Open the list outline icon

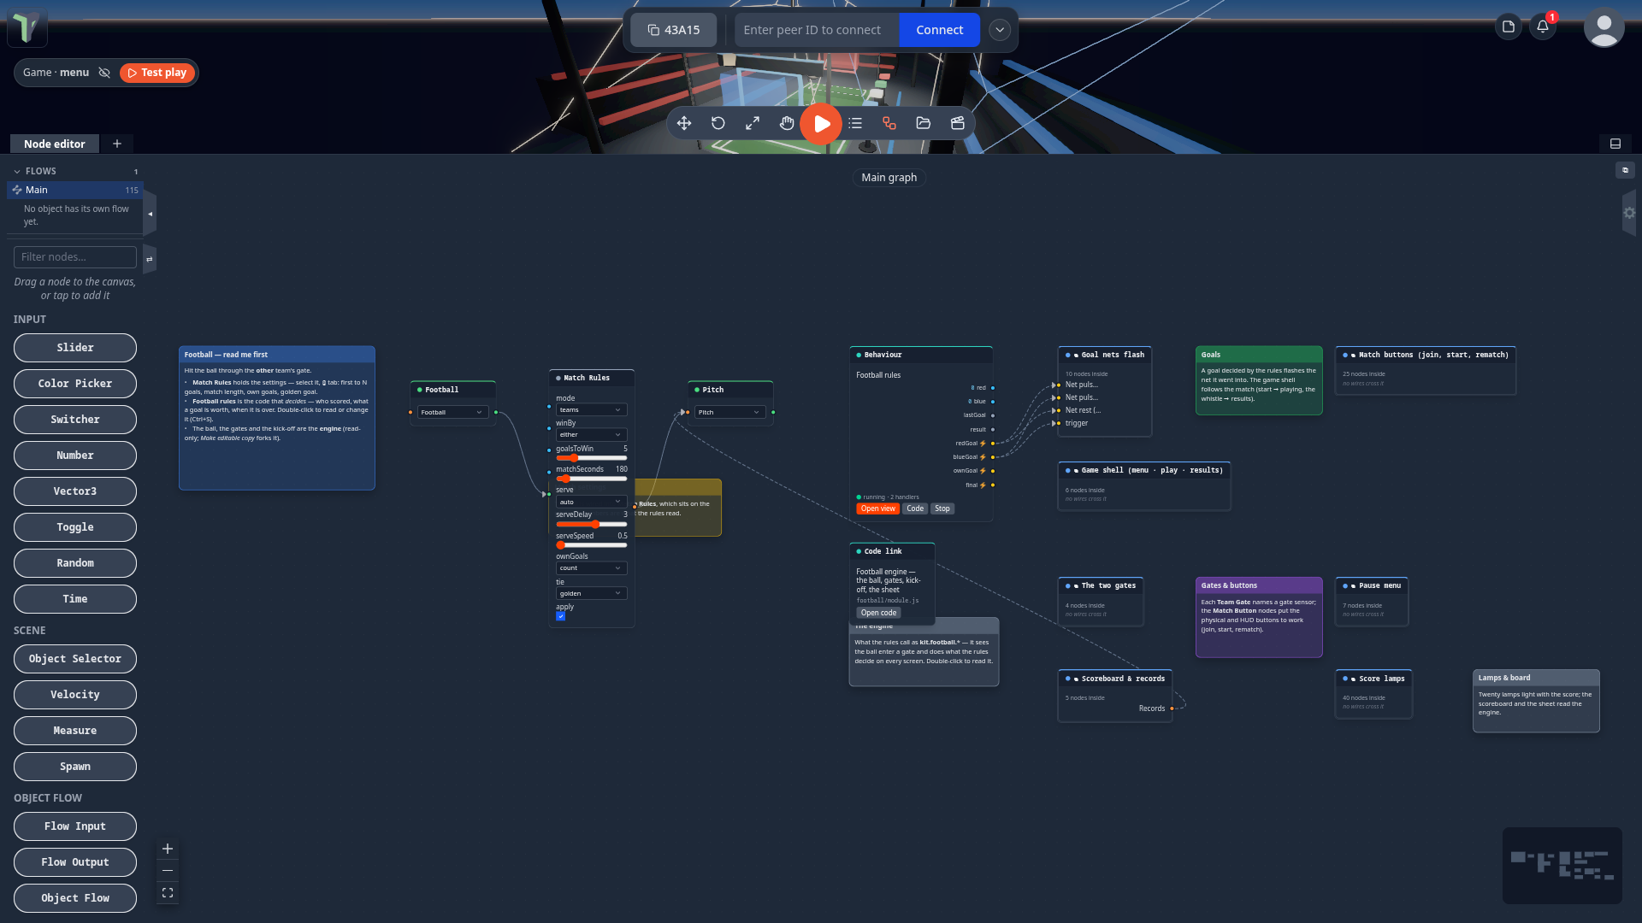pyautogui.click(x=855, y=123)
